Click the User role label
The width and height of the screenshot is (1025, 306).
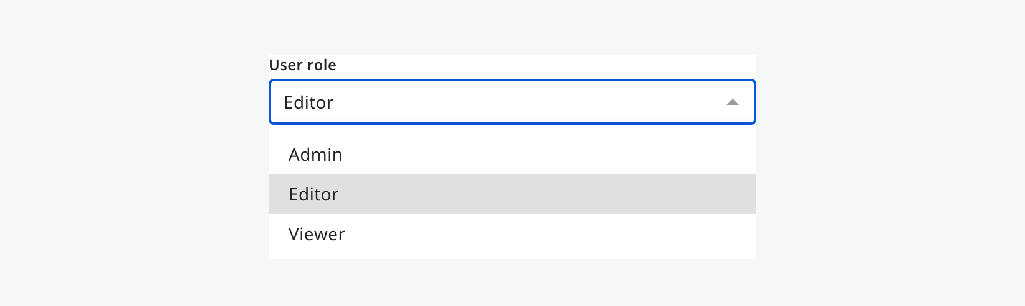coord(303,65)
